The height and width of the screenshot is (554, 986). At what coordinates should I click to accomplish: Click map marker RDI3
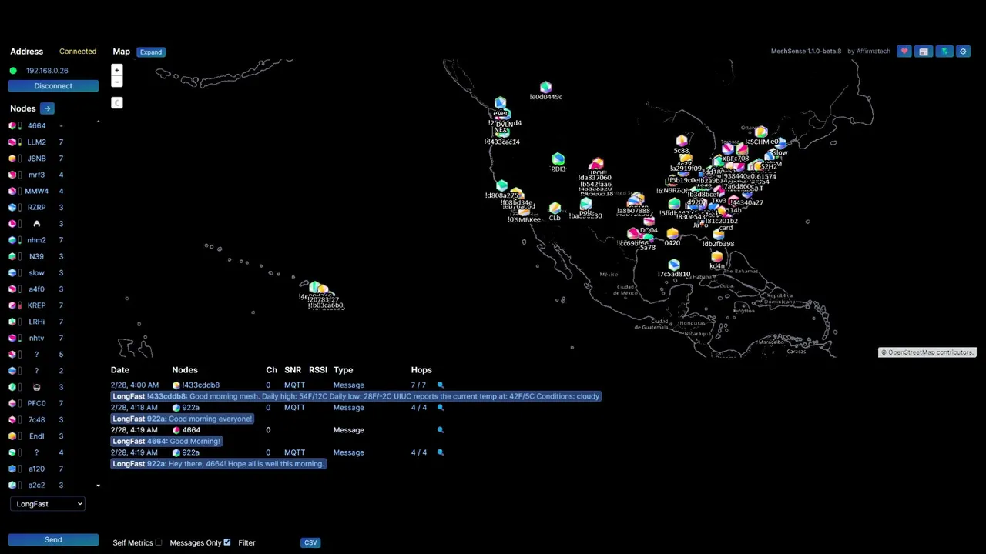click(558, 160)
